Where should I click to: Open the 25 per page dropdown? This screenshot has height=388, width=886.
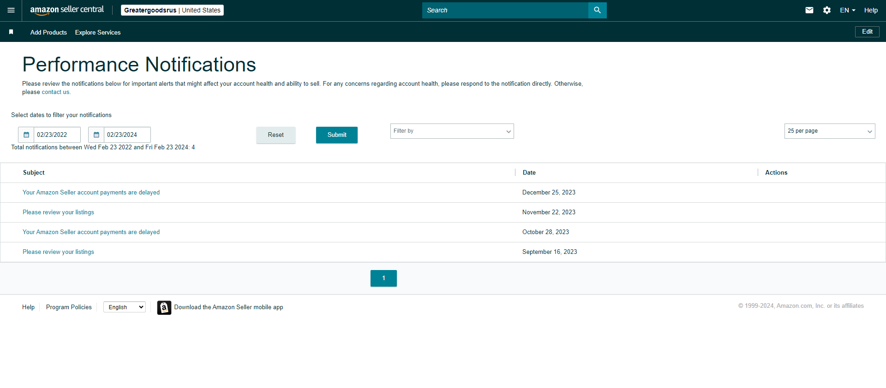830,131
